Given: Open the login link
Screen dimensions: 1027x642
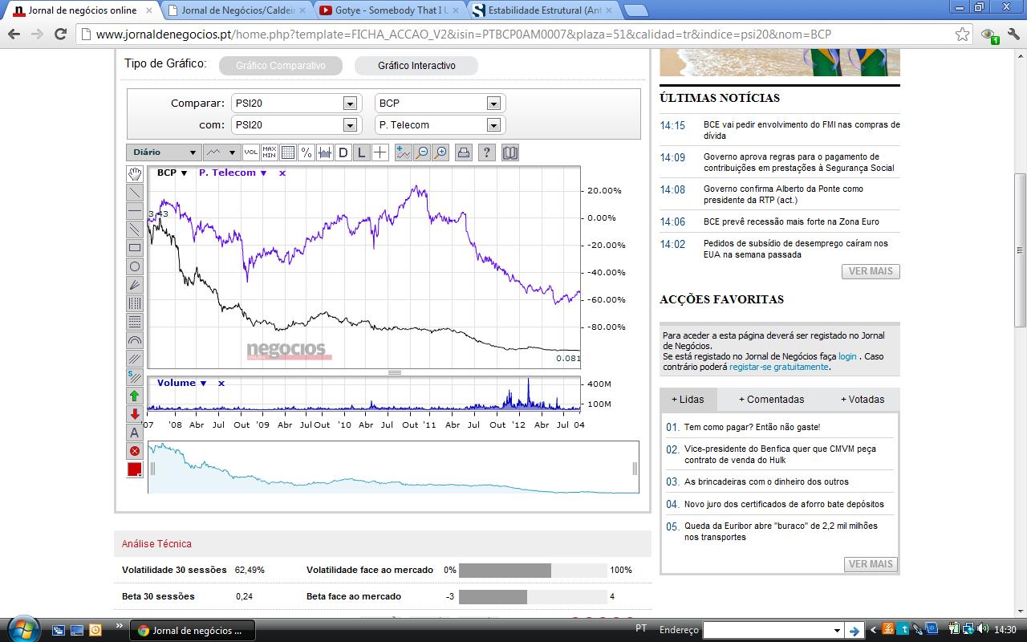Looking at the screenshot, I should 847,356.
